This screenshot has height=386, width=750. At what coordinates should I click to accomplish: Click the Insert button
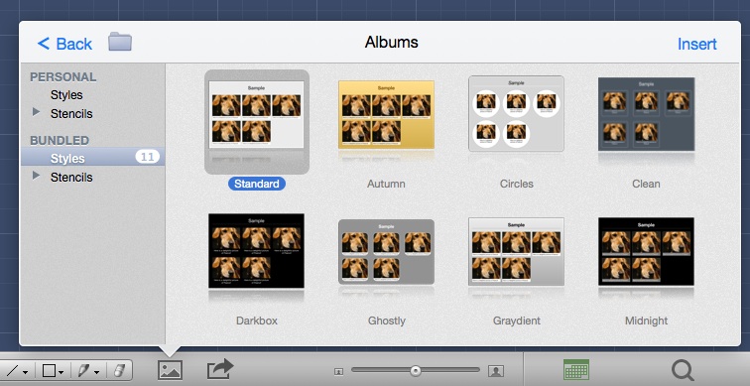[696, 44]
